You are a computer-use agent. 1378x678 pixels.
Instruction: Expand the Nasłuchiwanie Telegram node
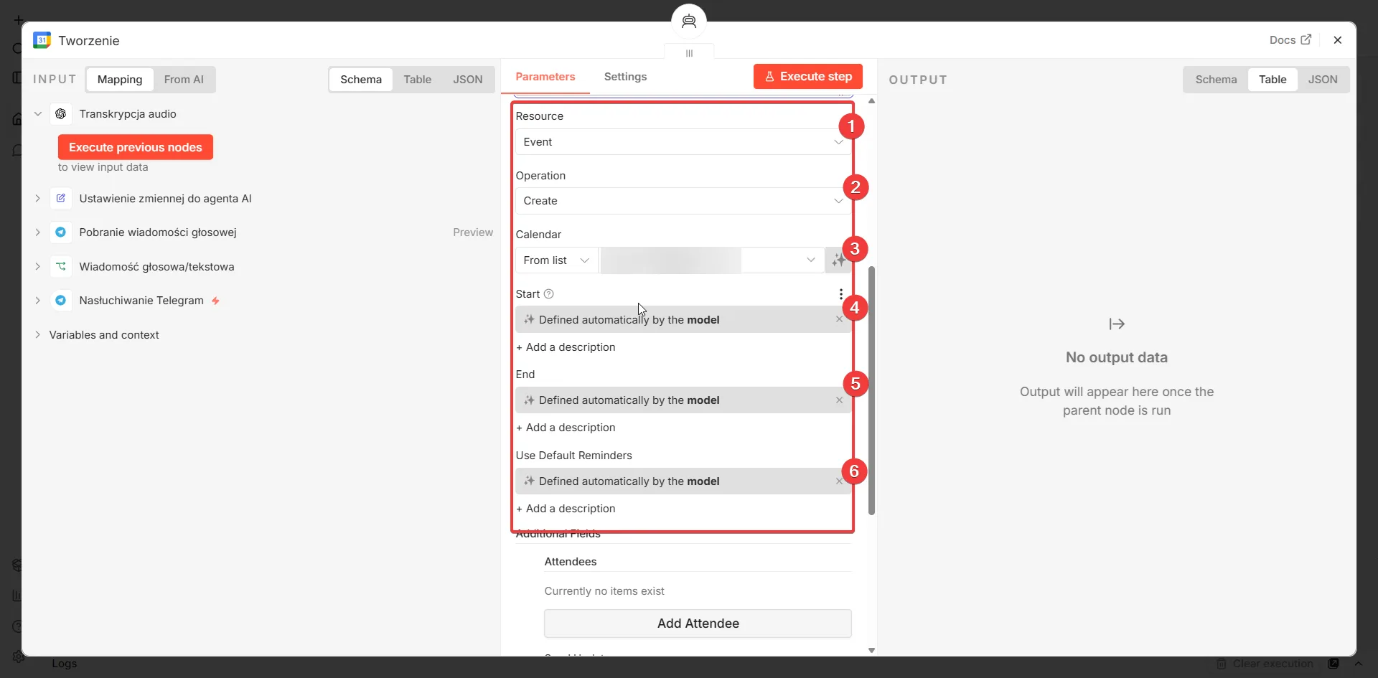38,300
